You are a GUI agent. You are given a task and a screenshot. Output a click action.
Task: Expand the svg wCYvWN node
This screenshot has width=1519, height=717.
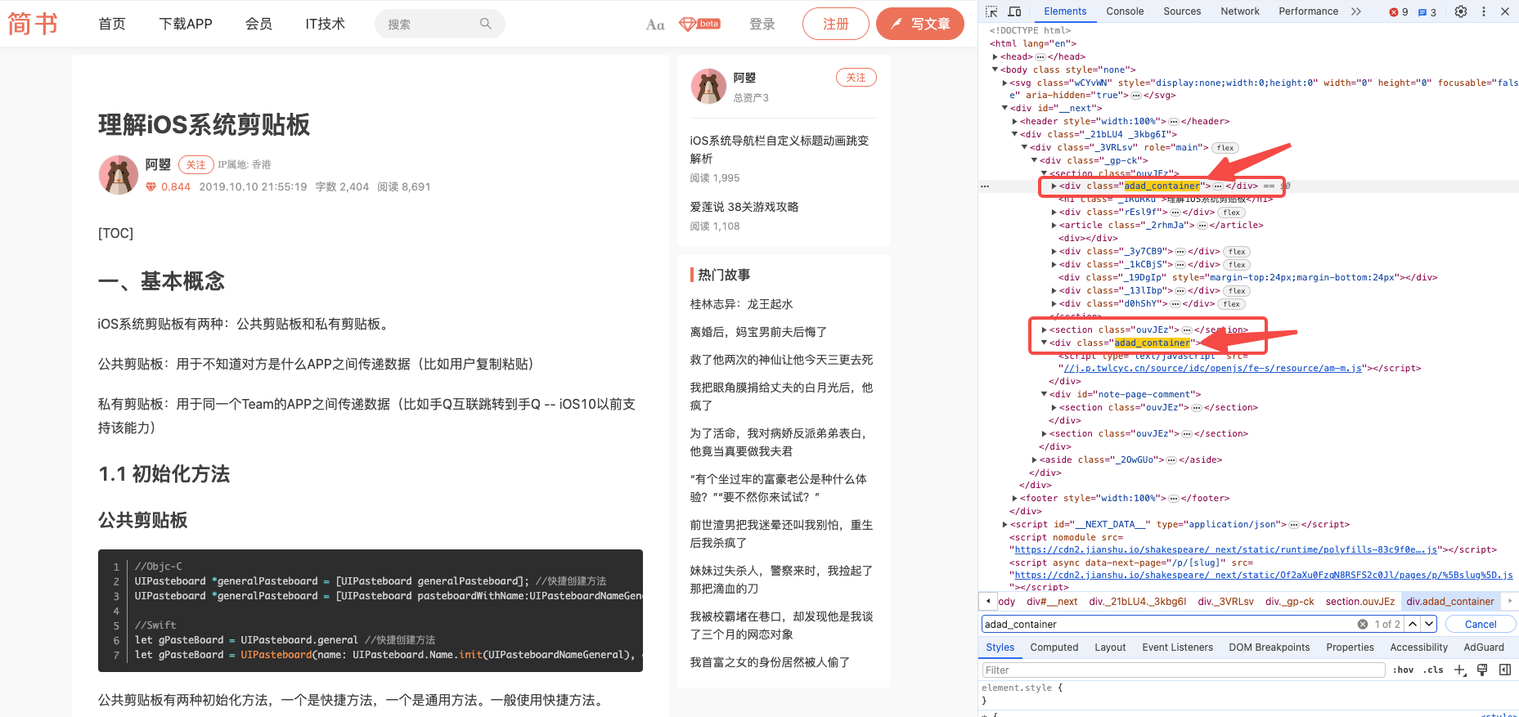click(x=1004, y=83)
